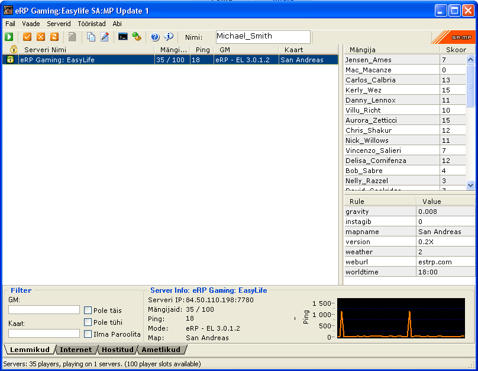Open the Settings gear icon
This screenshot has width=478, height=371.
(x=137, y=37)
